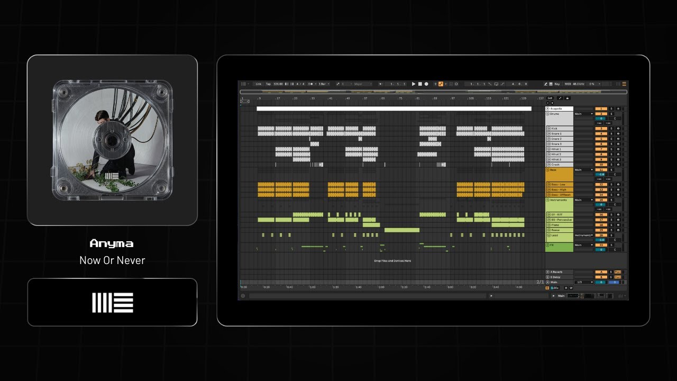The image size is (677, 381).
Task: Open Instruments group output routing dropdown
Action: (584, 200)
